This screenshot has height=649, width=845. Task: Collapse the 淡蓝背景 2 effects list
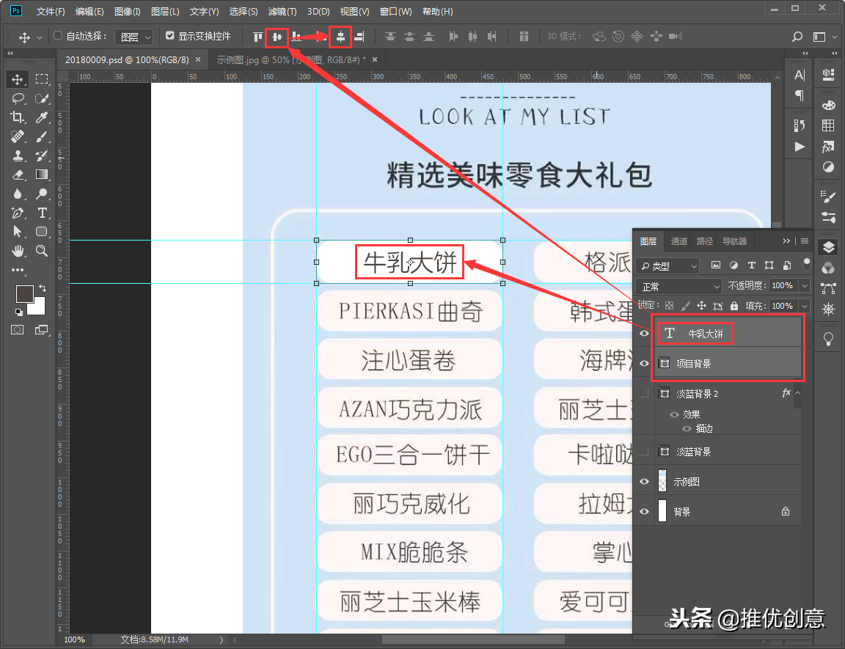797,393
